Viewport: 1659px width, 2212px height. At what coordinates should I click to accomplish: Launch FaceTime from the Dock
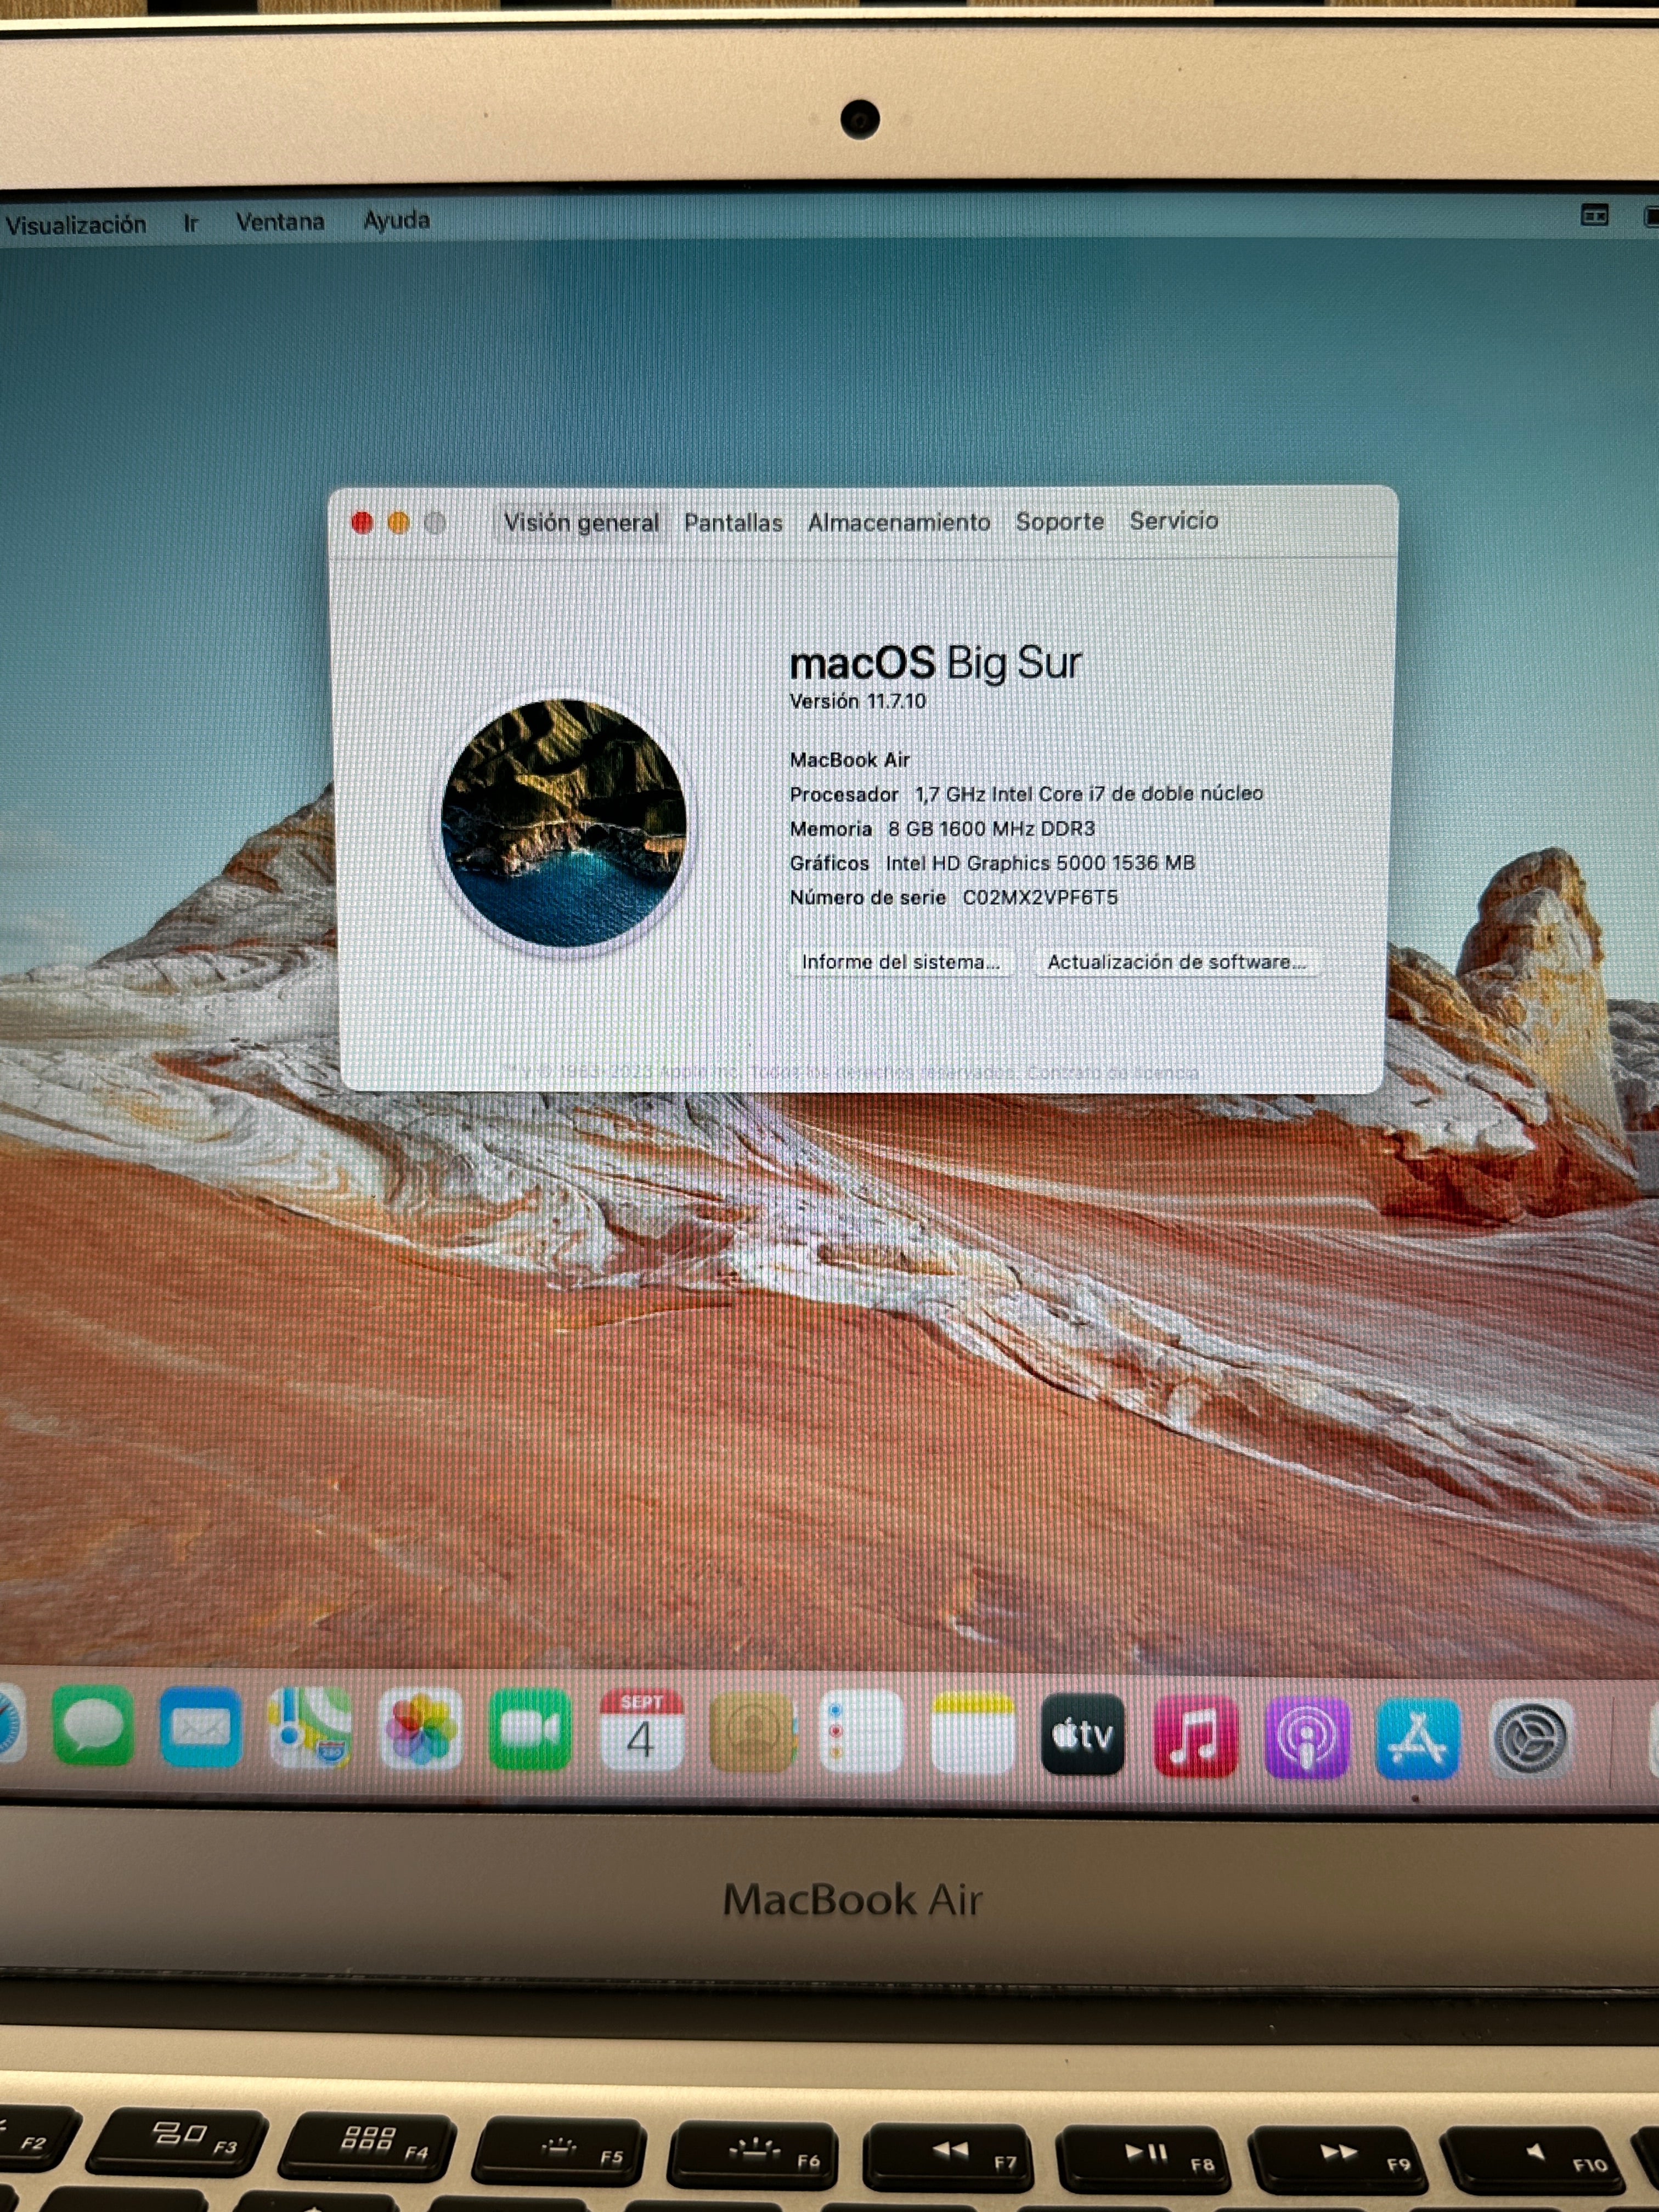tap(530, 1730)
